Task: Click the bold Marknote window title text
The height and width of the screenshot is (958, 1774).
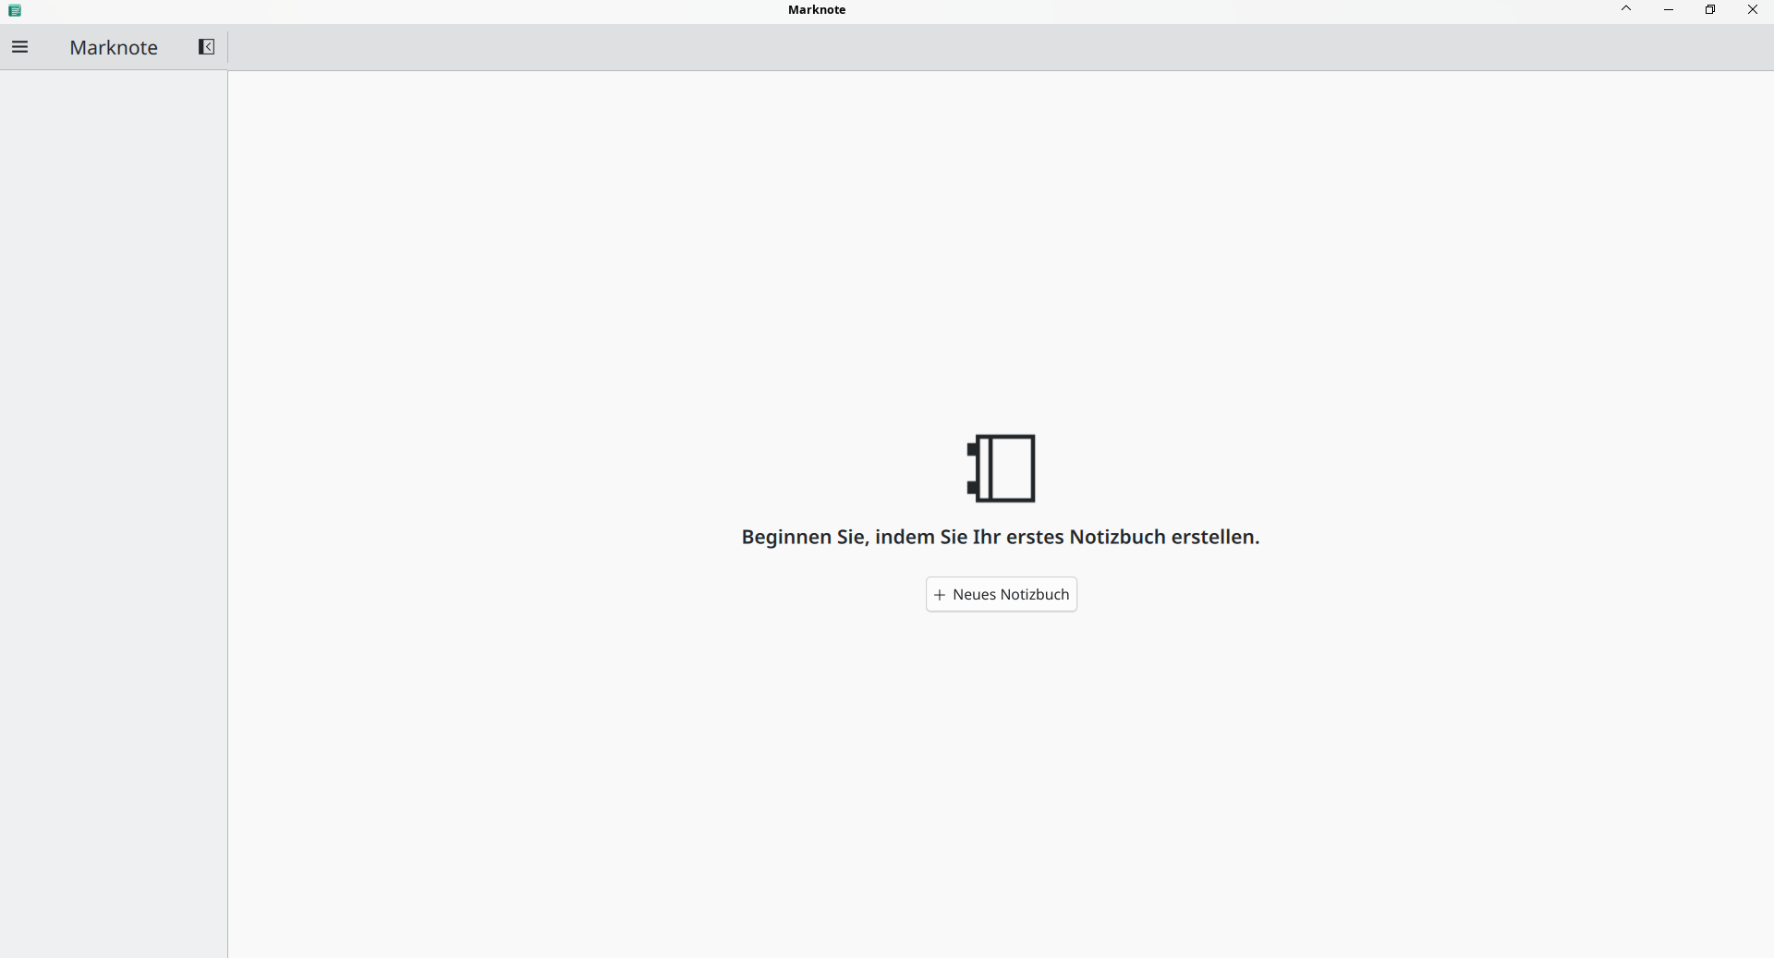Action: click(x=817, y=10)
